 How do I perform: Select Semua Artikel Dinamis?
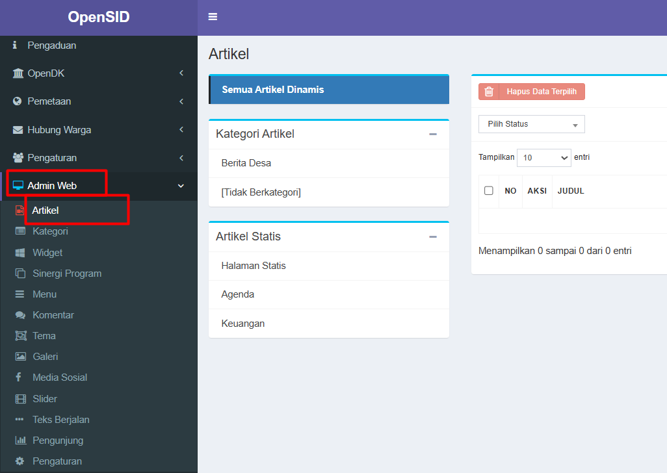point(329,90)
